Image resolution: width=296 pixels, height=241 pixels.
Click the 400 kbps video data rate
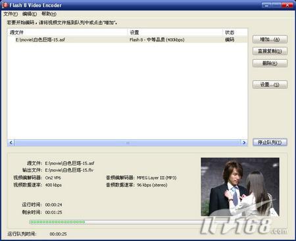53,185
